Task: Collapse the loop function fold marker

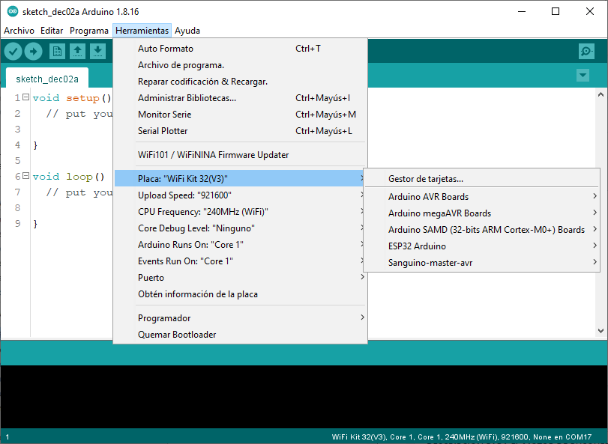Action: [x=25, y=176]
